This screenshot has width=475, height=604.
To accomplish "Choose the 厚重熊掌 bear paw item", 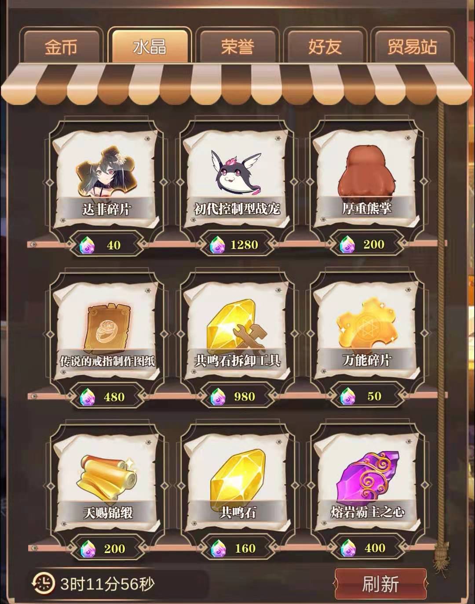I will [366, 172].
